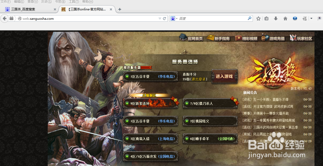Open the 文件(F) menu
323x166 pixels.
[5, 2]
